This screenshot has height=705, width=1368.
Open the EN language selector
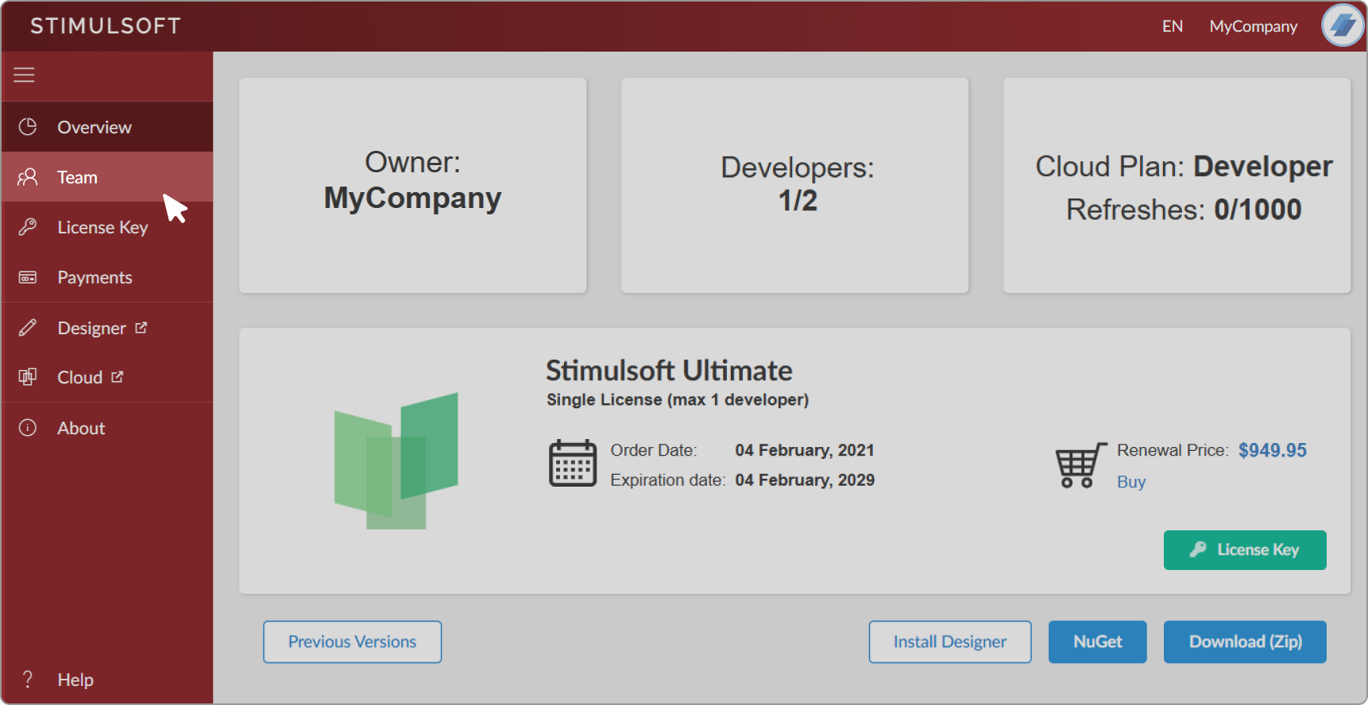point(1172,26)
